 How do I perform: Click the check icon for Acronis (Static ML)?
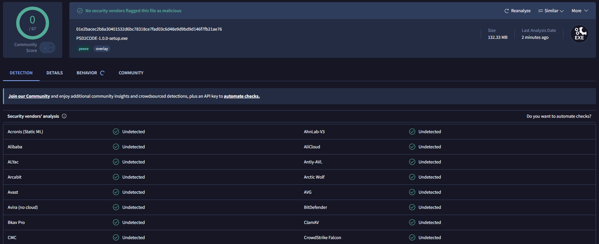point(116,132)
